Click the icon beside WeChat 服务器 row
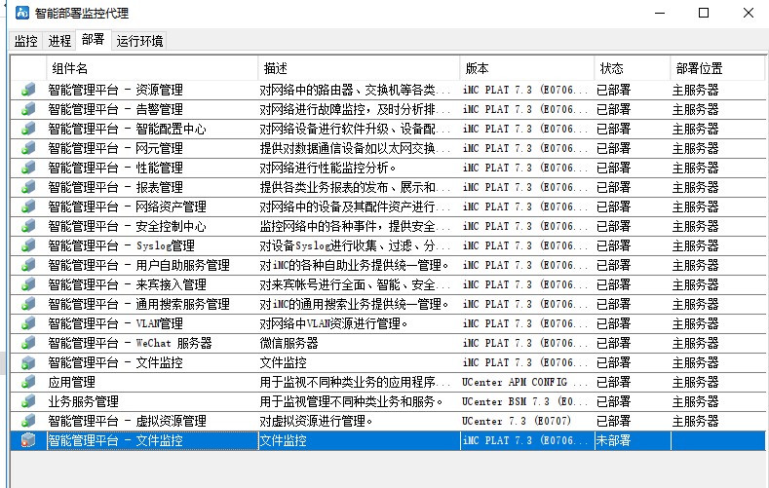The width and height of the screenshot is (769, 488). pos(28,343)
